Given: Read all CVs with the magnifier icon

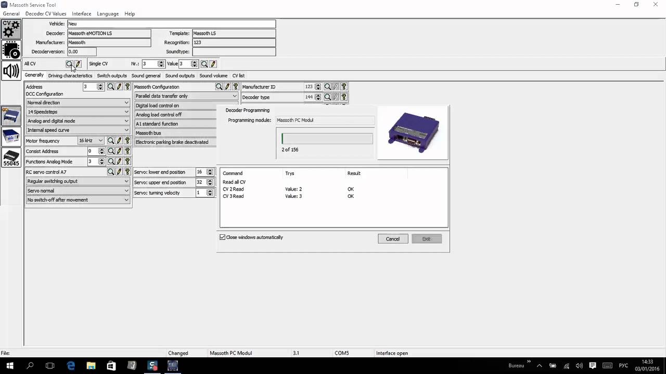Looking at the screenshot, I should (69, 64).
